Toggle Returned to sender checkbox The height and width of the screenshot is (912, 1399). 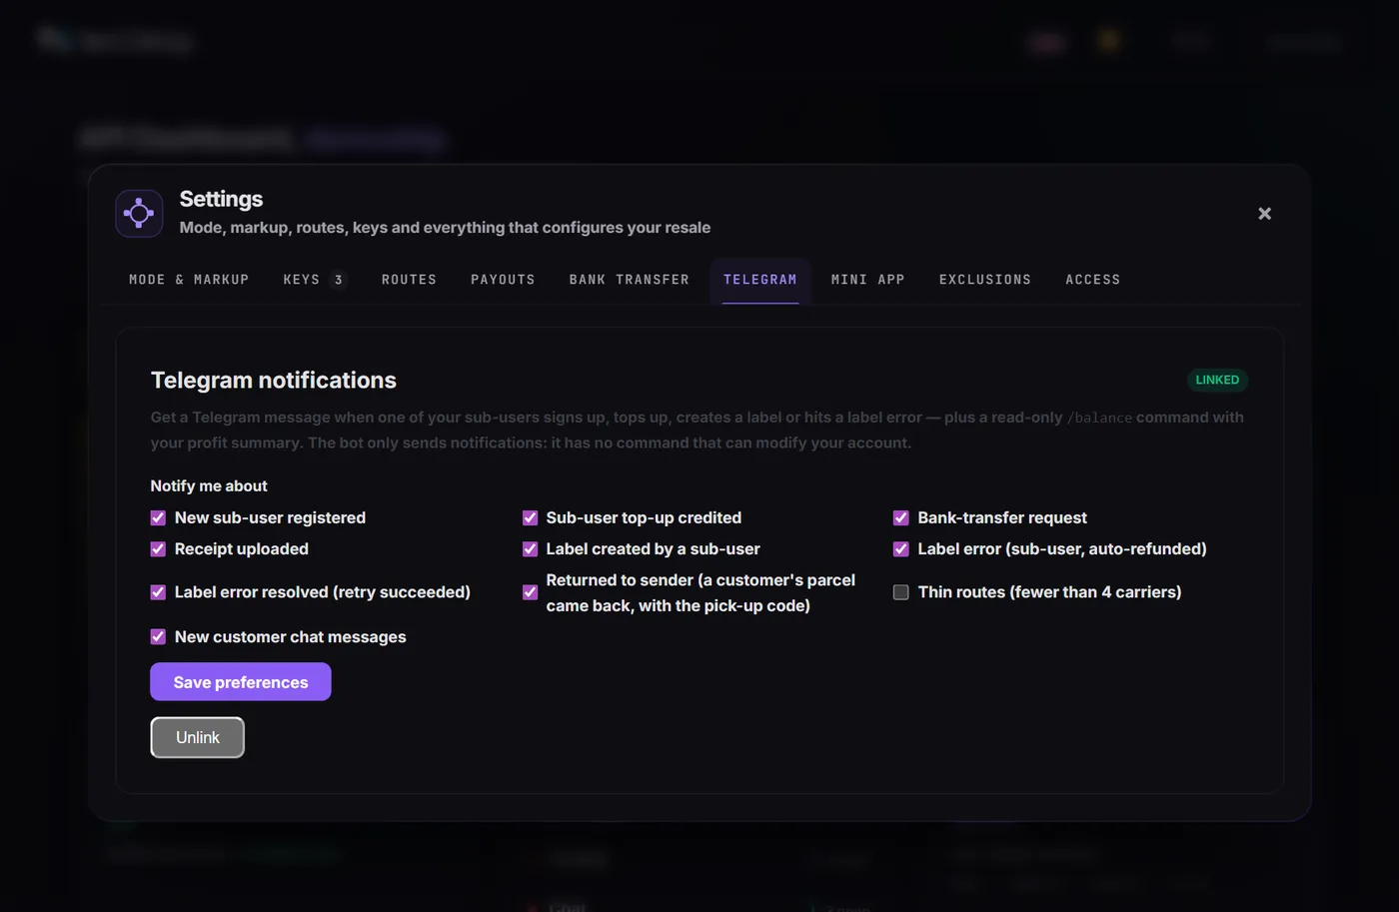coord(530,592)
